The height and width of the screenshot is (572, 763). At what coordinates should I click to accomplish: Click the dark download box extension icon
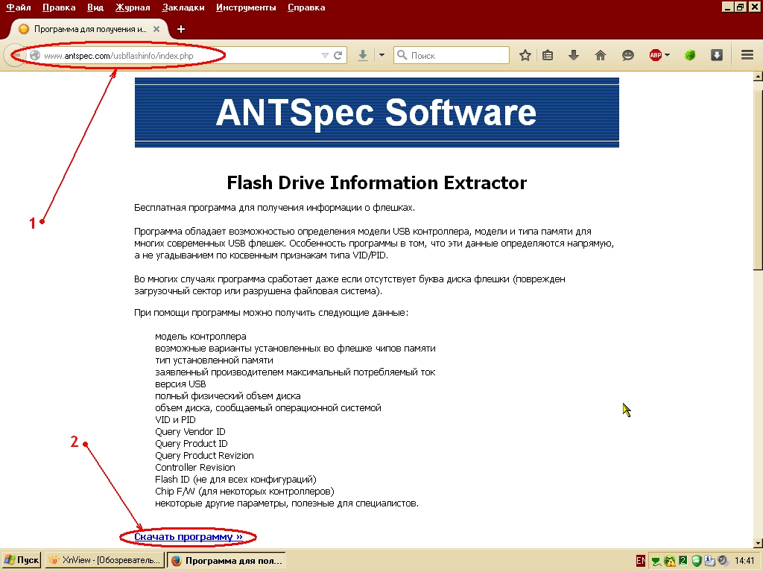(x=716, y=55)
